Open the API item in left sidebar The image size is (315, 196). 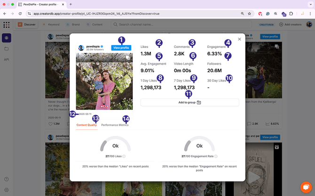pyautogui.click(x=7, y=60)
